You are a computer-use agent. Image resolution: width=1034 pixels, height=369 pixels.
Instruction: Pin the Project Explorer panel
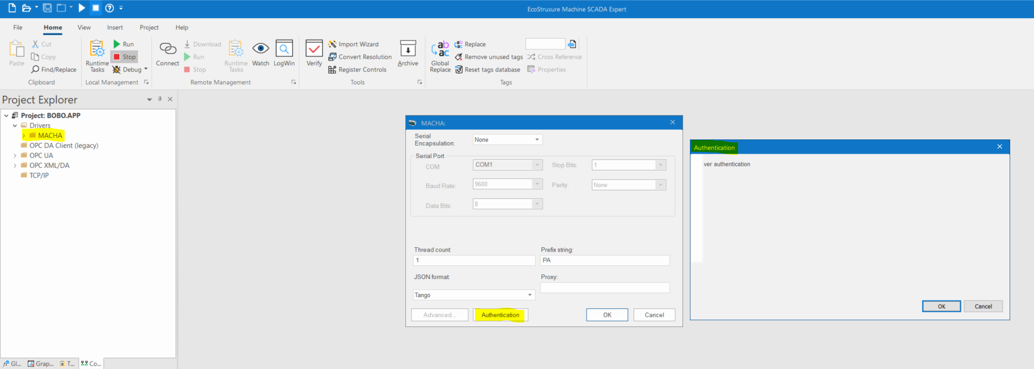160,99
